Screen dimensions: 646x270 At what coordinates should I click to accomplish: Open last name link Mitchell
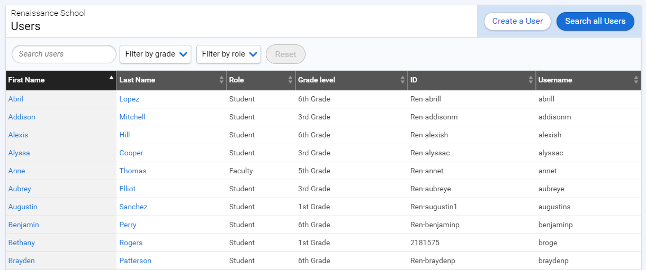click(x=132, y=117)
